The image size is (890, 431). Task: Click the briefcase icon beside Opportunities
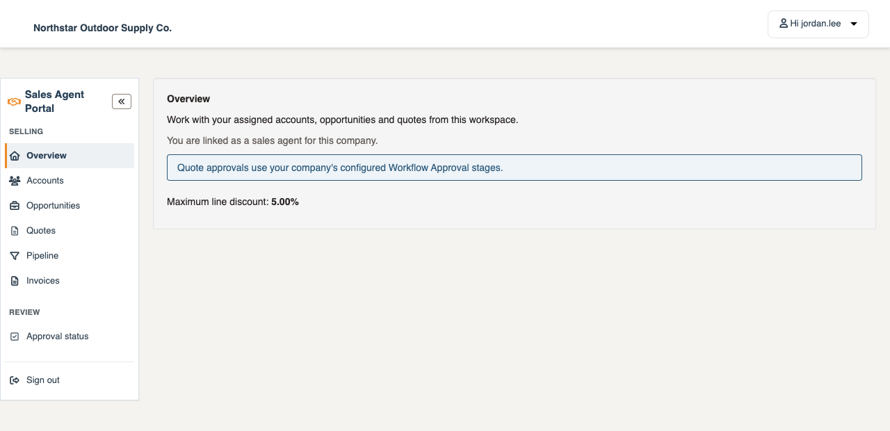pyautogui.click(x=15, y=206)
